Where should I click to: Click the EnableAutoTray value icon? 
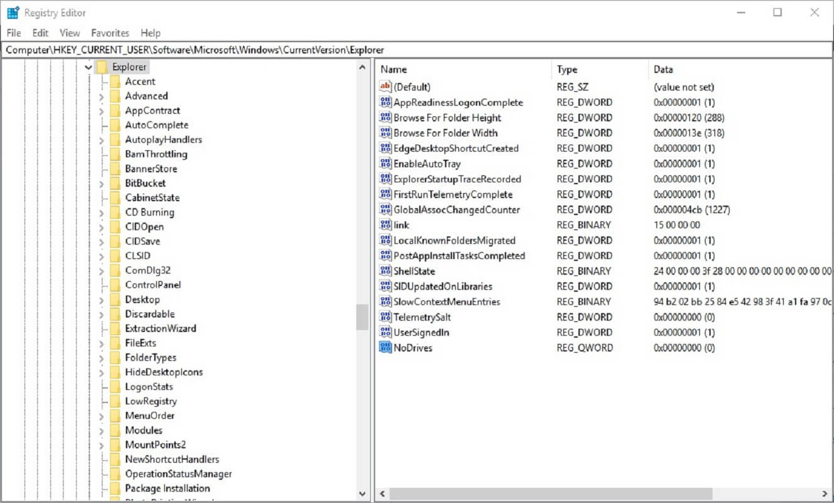point(385,163)
